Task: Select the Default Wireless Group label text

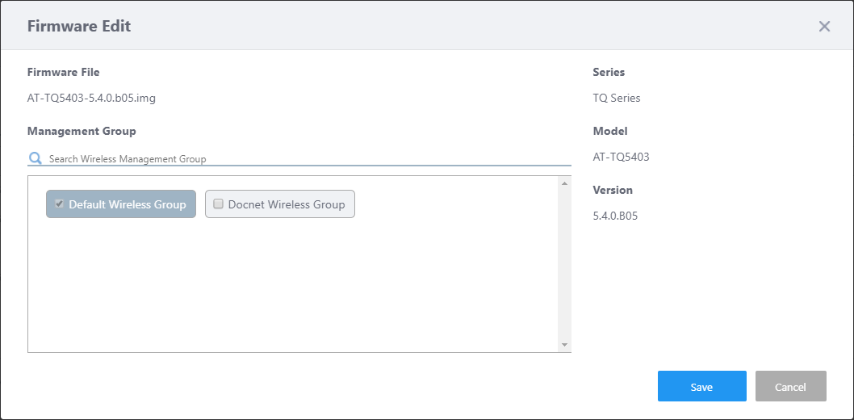Action: 128,205
